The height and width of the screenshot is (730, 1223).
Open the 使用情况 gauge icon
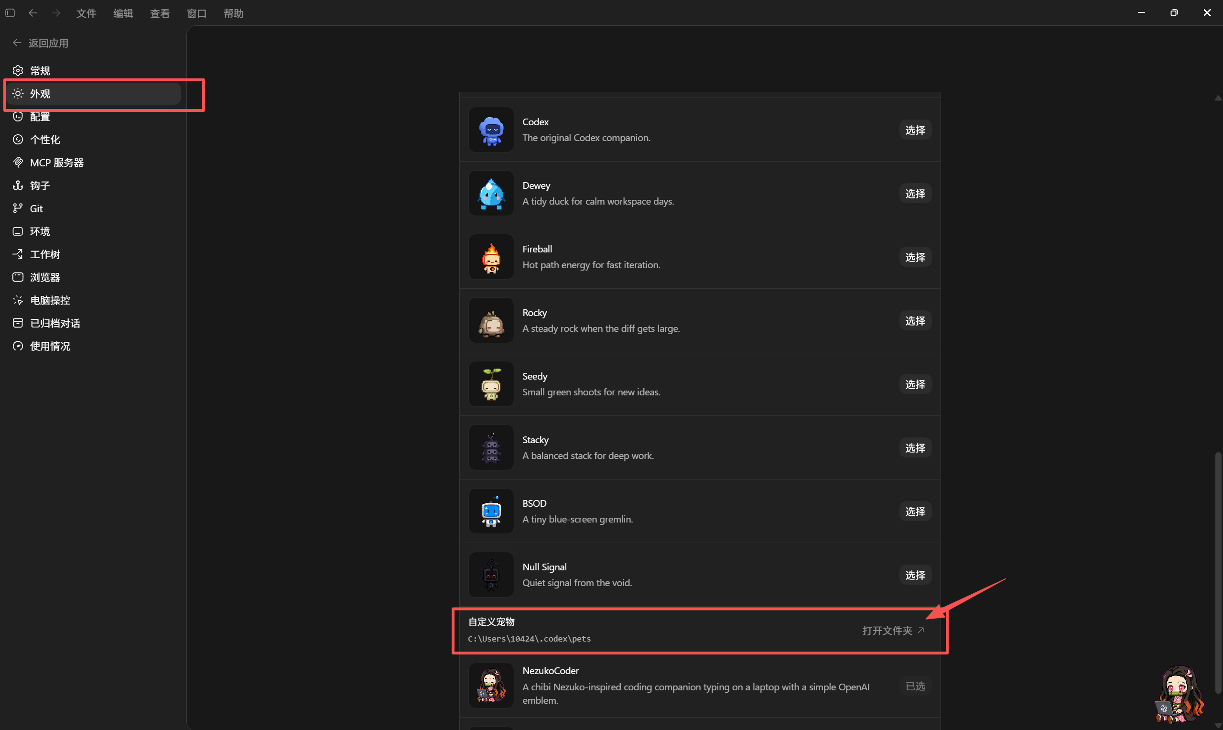pos(18,346)
